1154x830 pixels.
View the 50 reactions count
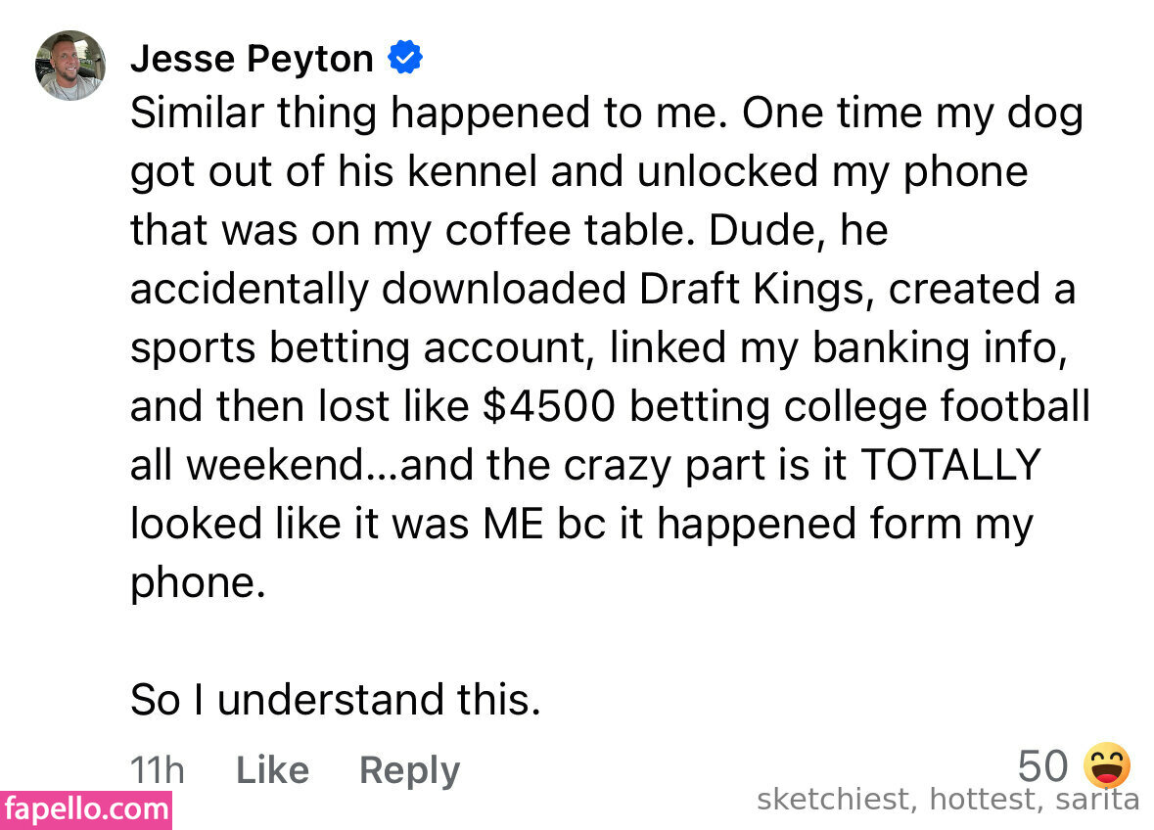pyautogui.click(x=1042, y=765)
